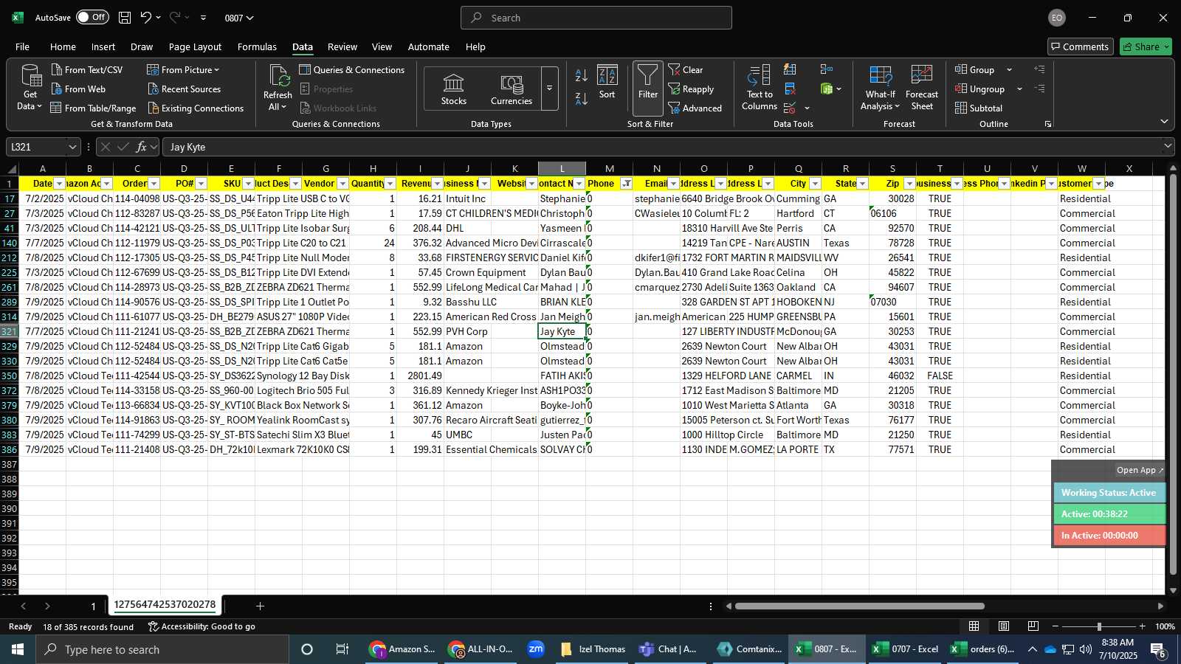1181x664 pixels.
Task: Click the Manage Data Model icon
Action: click(x=827, y=89)
